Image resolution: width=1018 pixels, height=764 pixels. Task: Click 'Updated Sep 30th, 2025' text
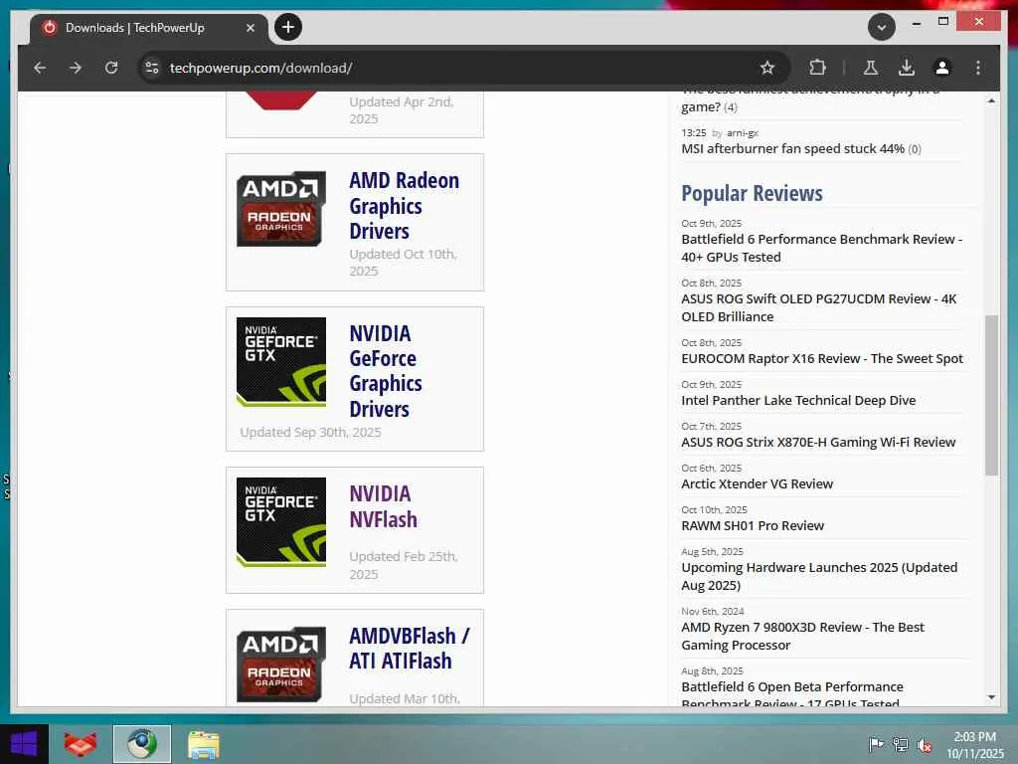[310, 432]
